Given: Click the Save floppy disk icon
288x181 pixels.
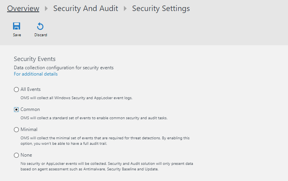Looking at the screenshot, I should (17, 26).
